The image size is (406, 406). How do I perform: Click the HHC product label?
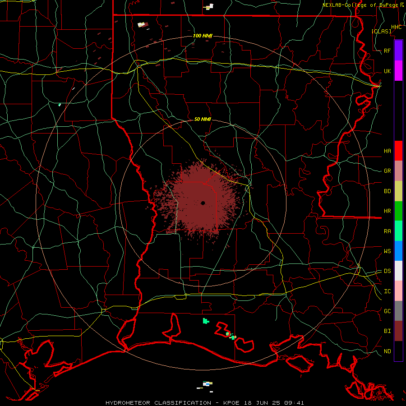[396, 27]
